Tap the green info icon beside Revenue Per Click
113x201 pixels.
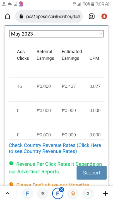[11, 163]
